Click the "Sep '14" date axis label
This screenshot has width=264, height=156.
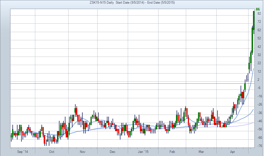(23, 152)
